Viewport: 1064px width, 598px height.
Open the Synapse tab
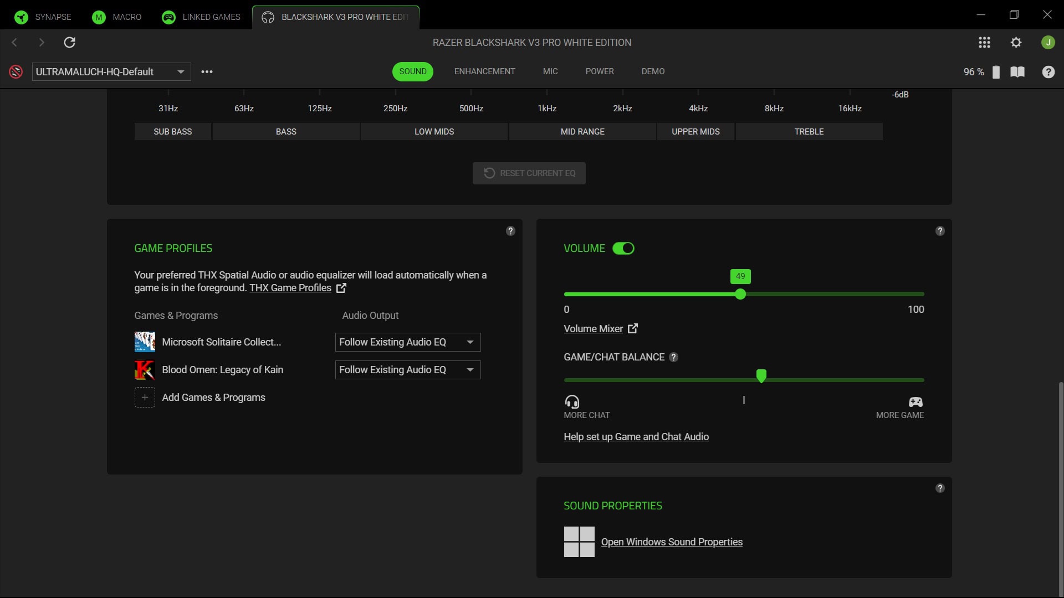coord(43,17)
